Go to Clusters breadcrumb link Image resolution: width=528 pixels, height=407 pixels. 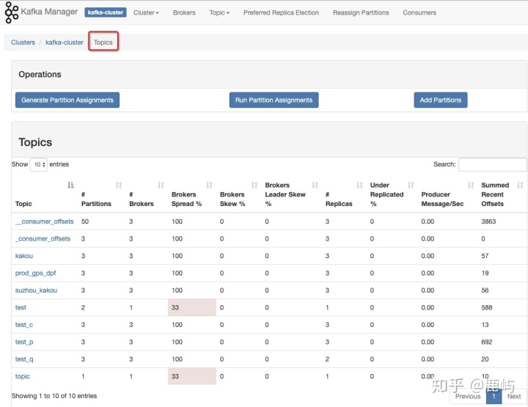pyautogui.click(x=23, y=43)
